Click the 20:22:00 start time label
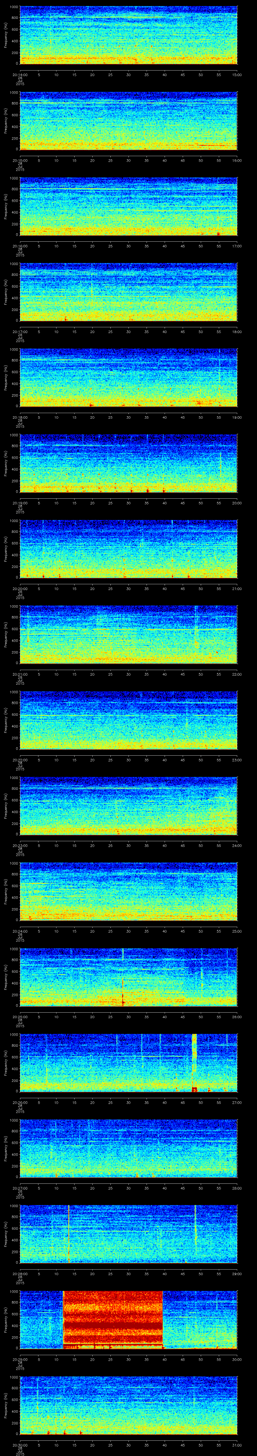Viewport: 257px width, 1456px height. 20,760
